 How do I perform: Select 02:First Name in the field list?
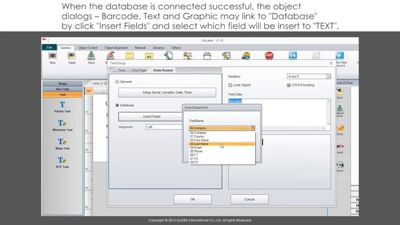pos(221,140)
